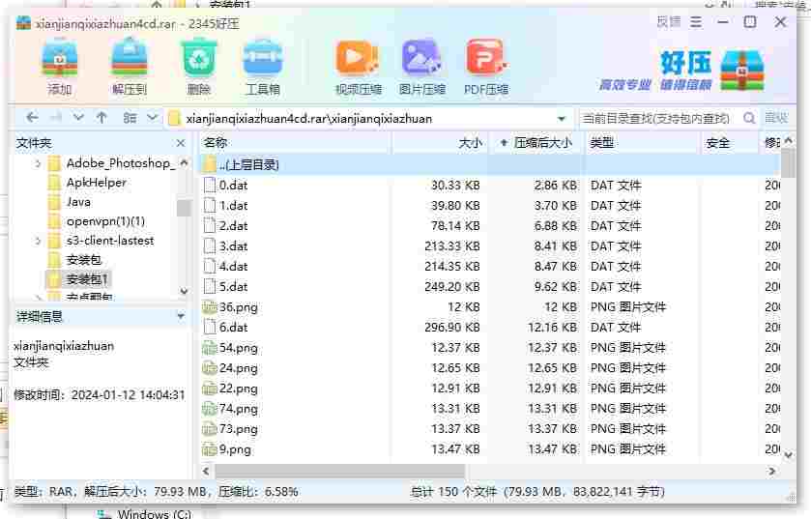Click scroll-right arrow of file list
Image resolution: width=811 pixels, height=519 pixels.
[772, 471]
